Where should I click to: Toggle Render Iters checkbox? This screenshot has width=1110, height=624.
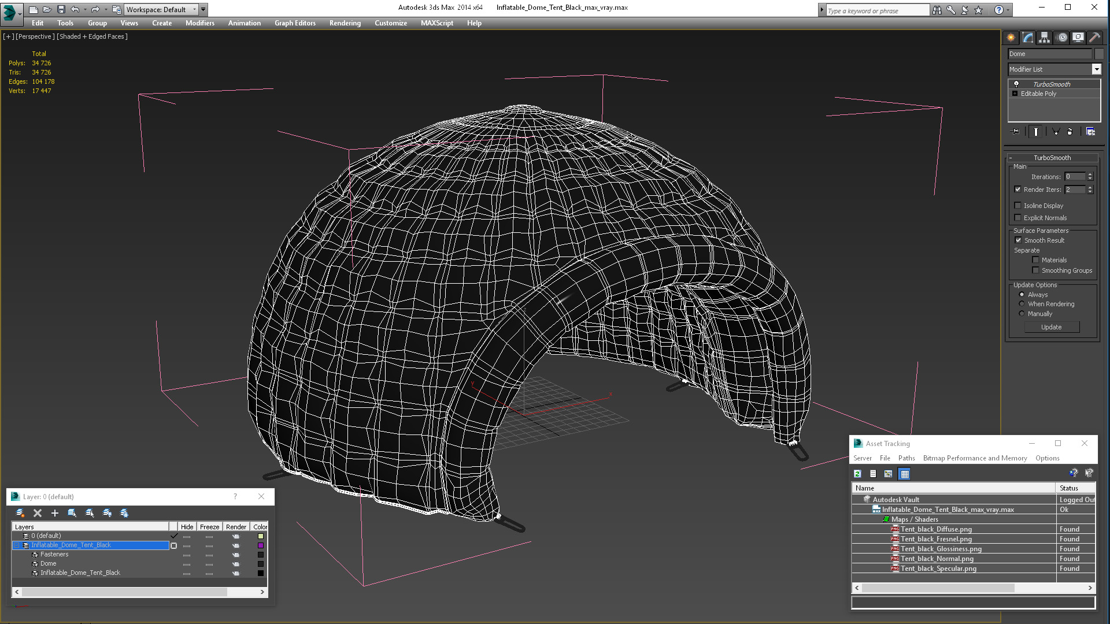coord(1018,190)
